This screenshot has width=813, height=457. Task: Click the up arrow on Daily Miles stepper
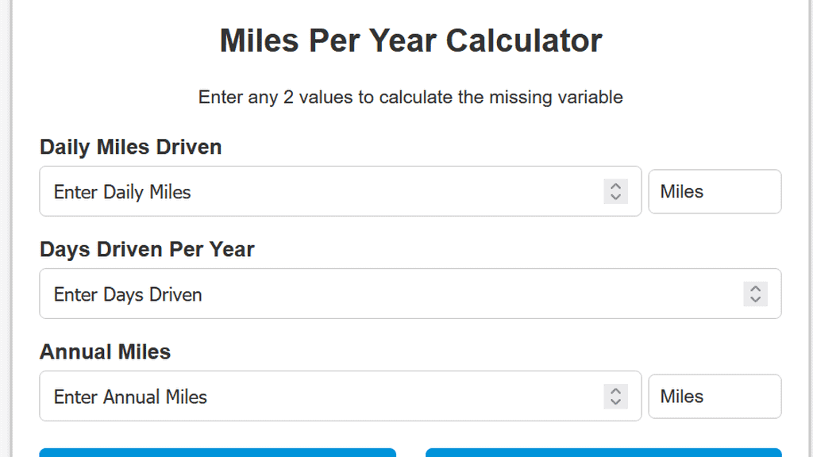[x=616, y=186]
